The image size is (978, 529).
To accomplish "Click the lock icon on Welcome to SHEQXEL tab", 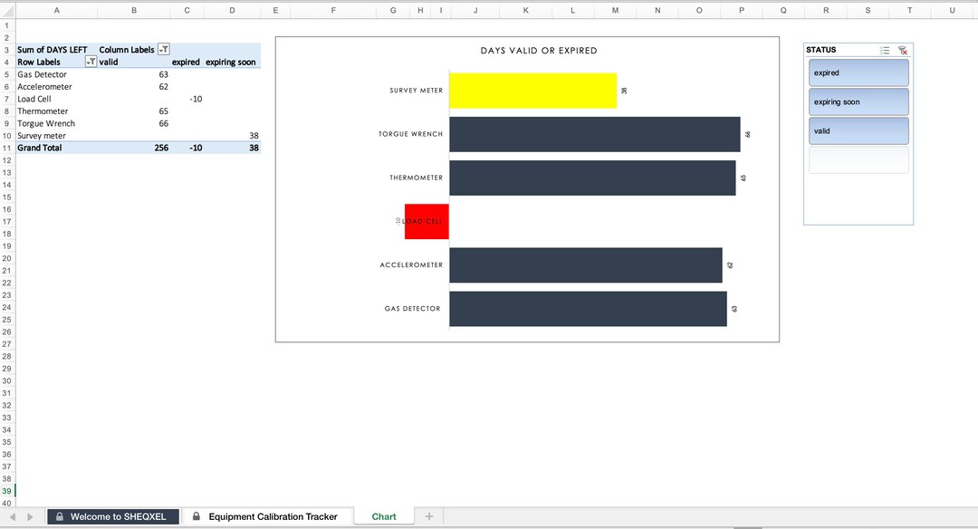I will [59, 516].
